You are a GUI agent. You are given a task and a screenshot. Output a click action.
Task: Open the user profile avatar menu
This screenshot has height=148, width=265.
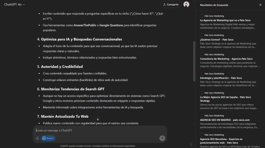[x=186, y=4]
